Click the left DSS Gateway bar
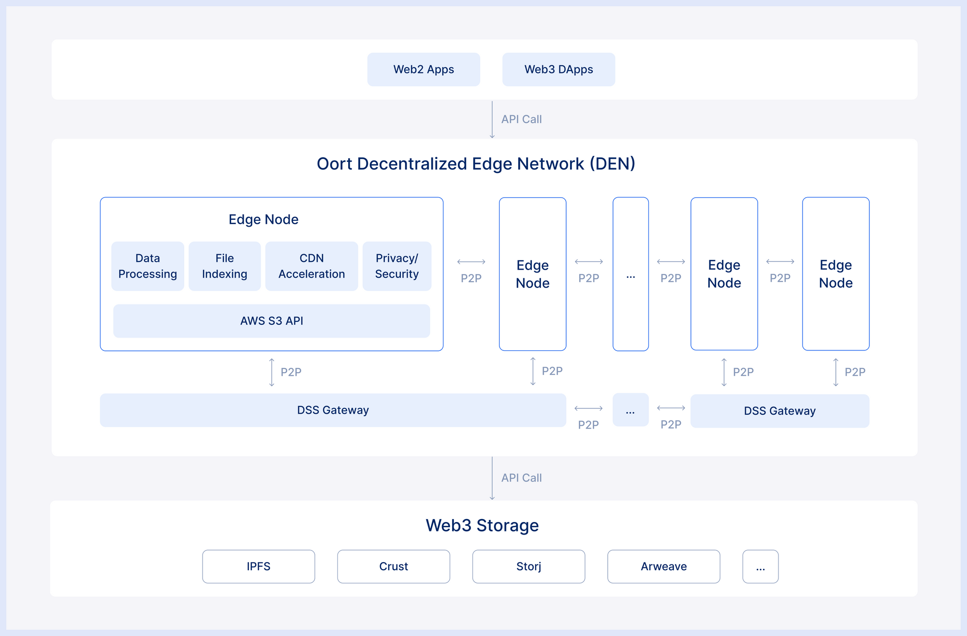Image resolution: width=967 pixels, height=636 pixels. (x=333, y=410)
